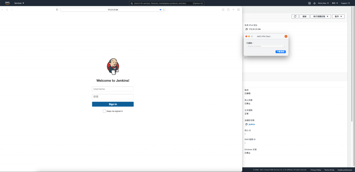Open the Safari sidebar dropdown chevron

[x=2, y=10]
